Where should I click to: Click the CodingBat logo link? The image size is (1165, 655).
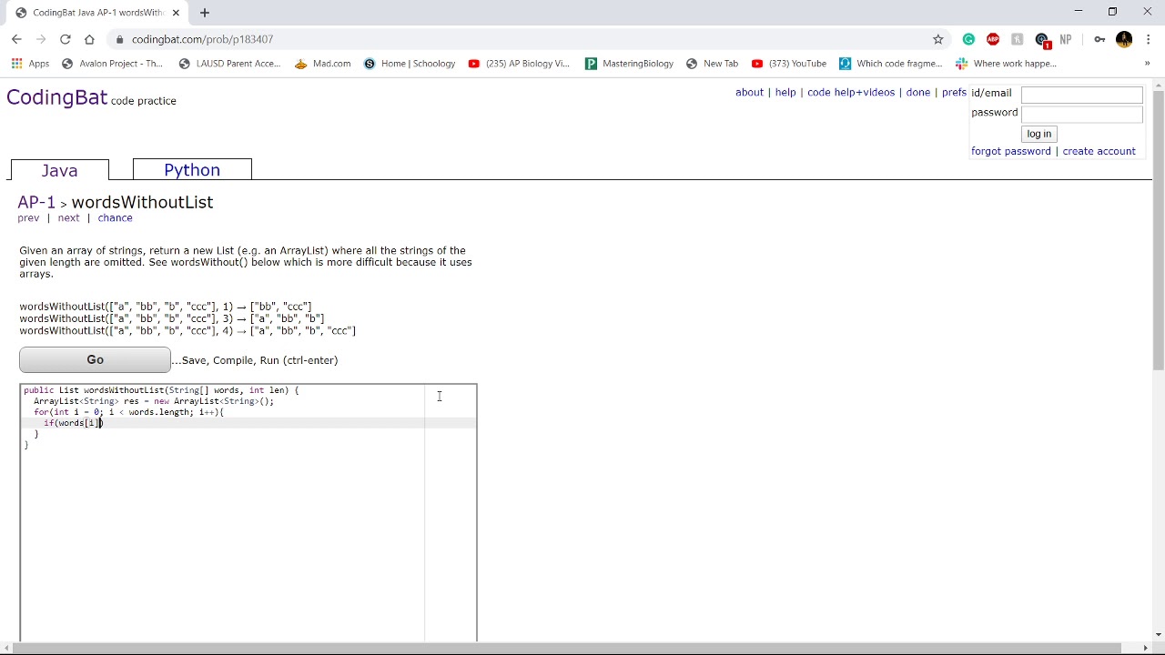(x=56, y=97)
